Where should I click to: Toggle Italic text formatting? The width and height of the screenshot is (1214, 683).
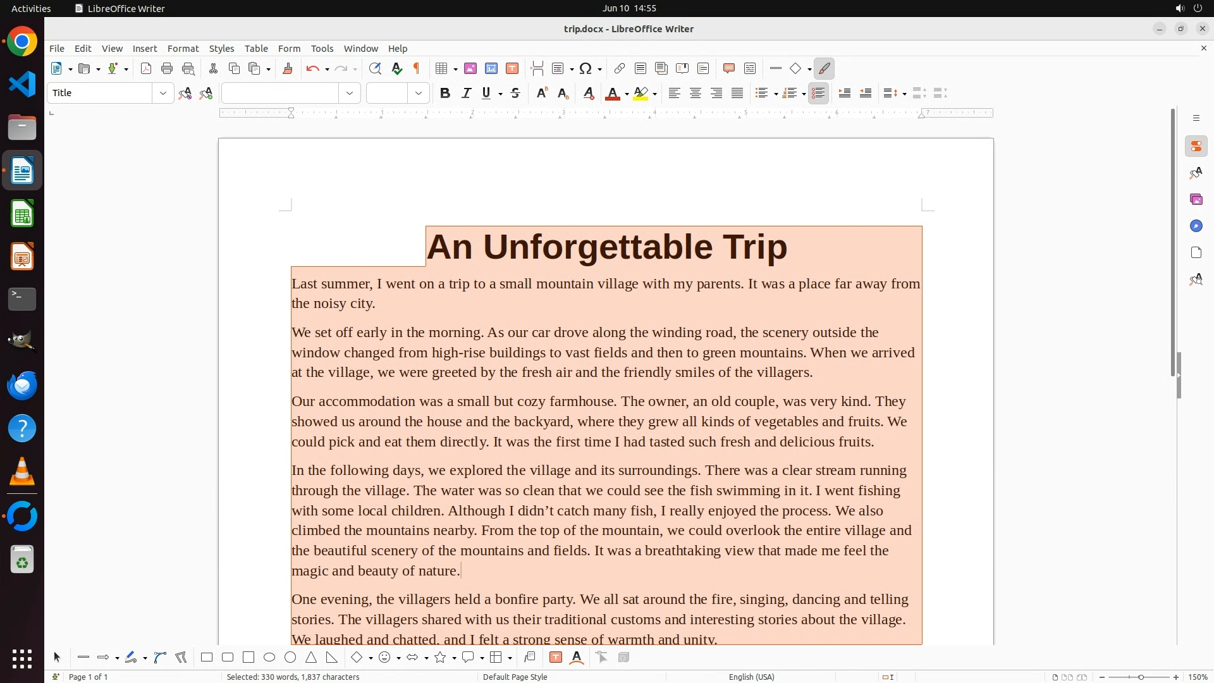(467, 94)
